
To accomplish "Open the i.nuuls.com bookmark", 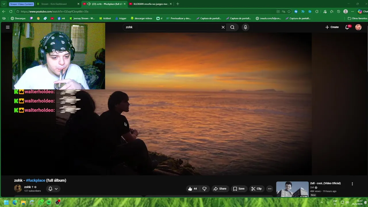I will tap(268, 18).
